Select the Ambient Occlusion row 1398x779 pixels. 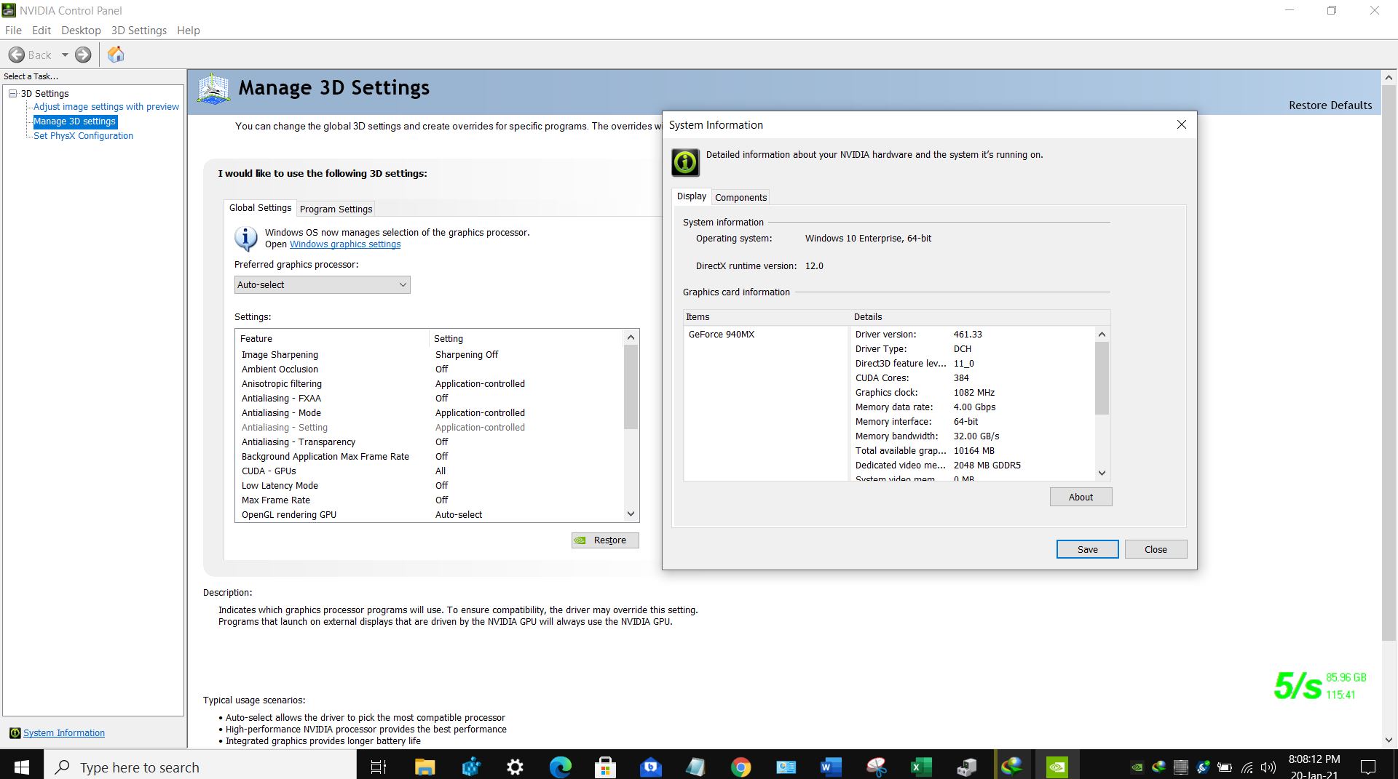coord(430,369)
